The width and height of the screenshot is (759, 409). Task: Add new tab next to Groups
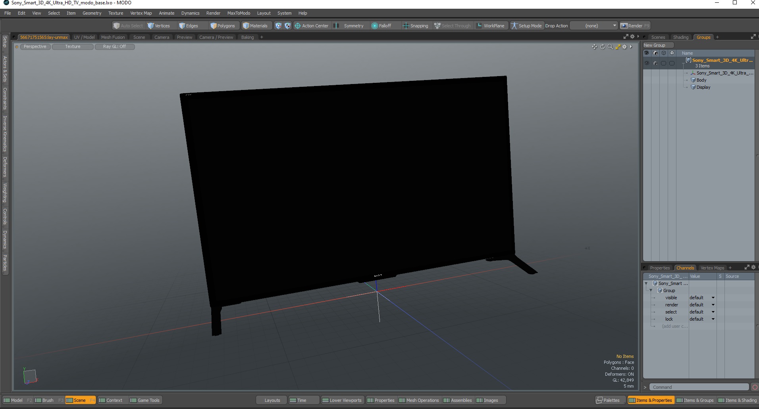[717, 37]
